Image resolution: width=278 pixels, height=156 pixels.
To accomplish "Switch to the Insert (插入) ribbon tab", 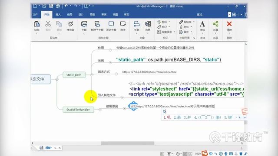I will [58, 14].
